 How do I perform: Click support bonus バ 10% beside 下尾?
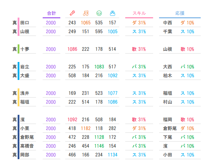(187, 137)
